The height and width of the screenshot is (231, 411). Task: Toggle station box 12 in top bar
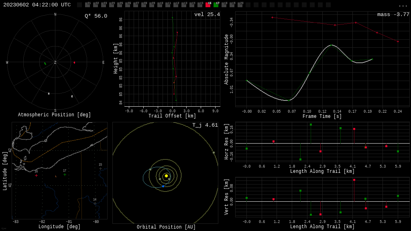pyautogui.click(x=176, y=5)
